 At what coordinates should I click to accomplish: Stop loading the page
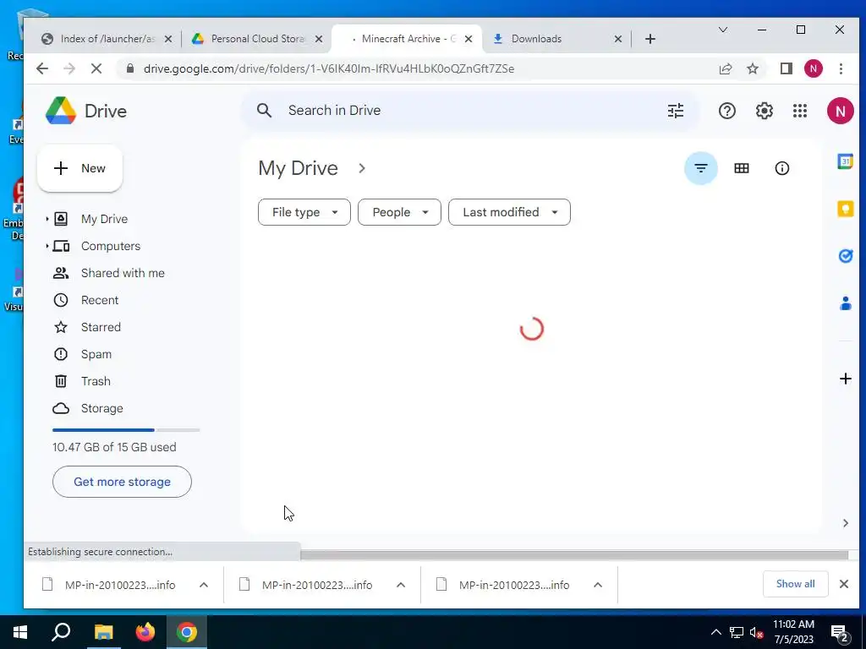point(96,68)
